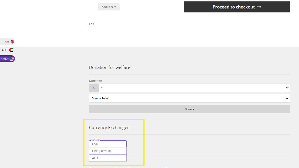Click the US flag icon
The height and width of the screenshot is (168, 299).
tap(12, 59)
